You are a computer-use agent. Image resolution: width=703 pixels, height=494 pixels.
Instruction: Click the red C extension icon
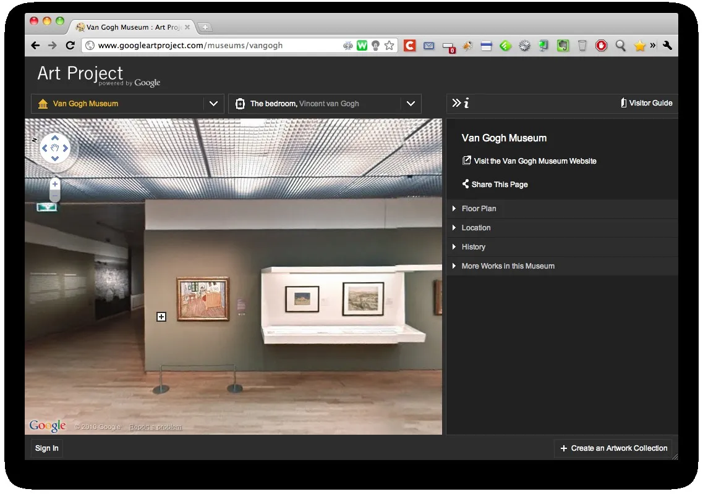[x=409, y=45]
